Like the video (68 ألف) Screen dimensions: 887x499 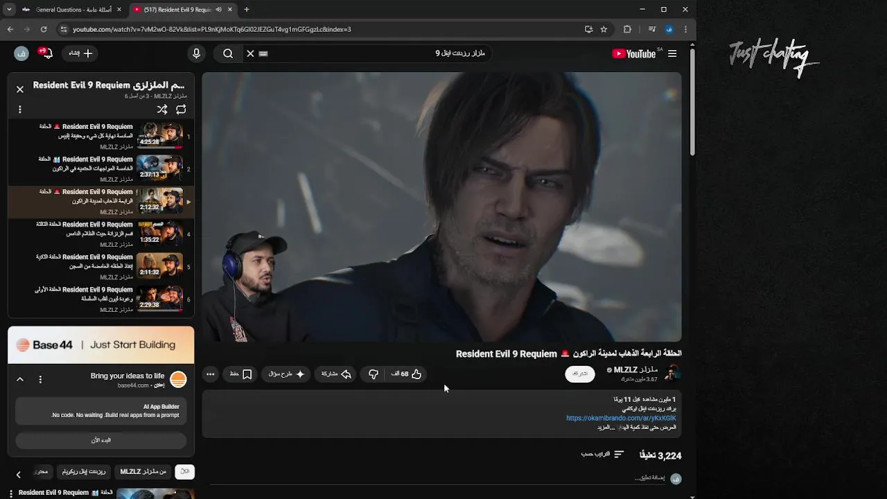[x=407, y=374]
